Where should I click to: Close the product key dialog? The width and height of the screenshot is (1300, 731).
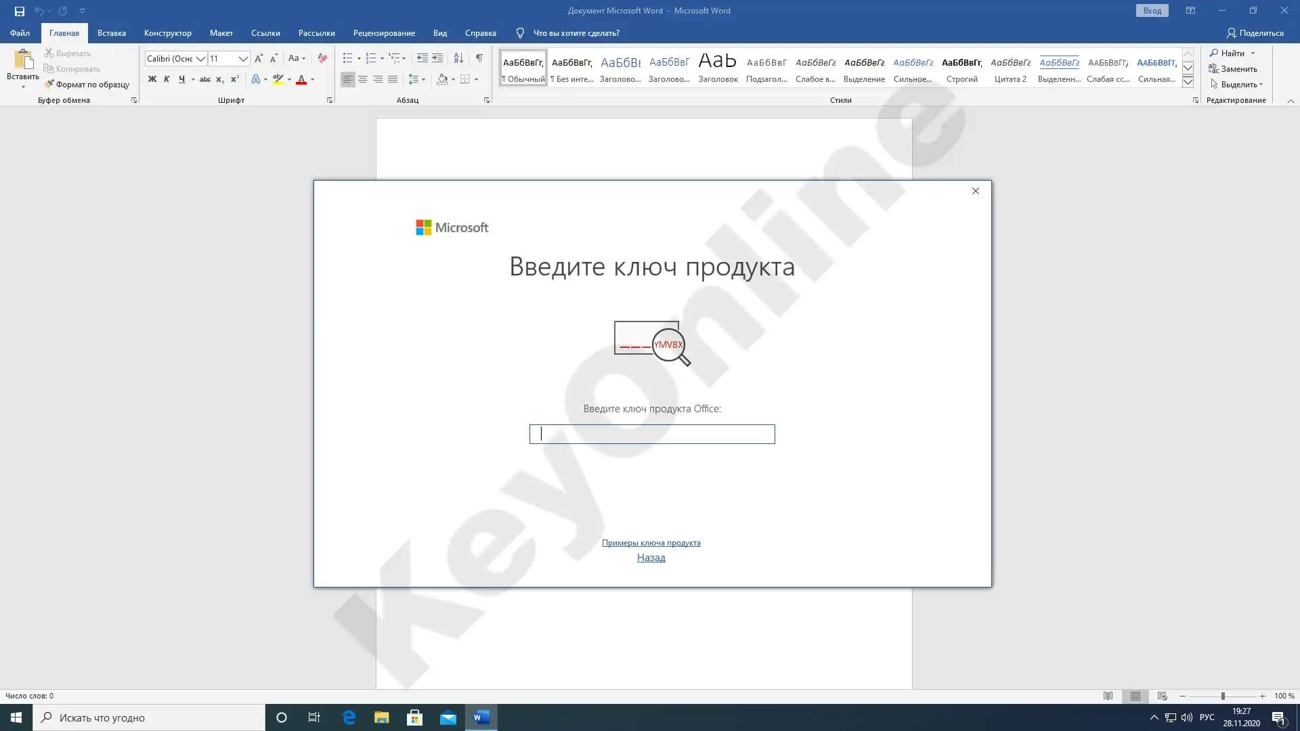(976, 191)
